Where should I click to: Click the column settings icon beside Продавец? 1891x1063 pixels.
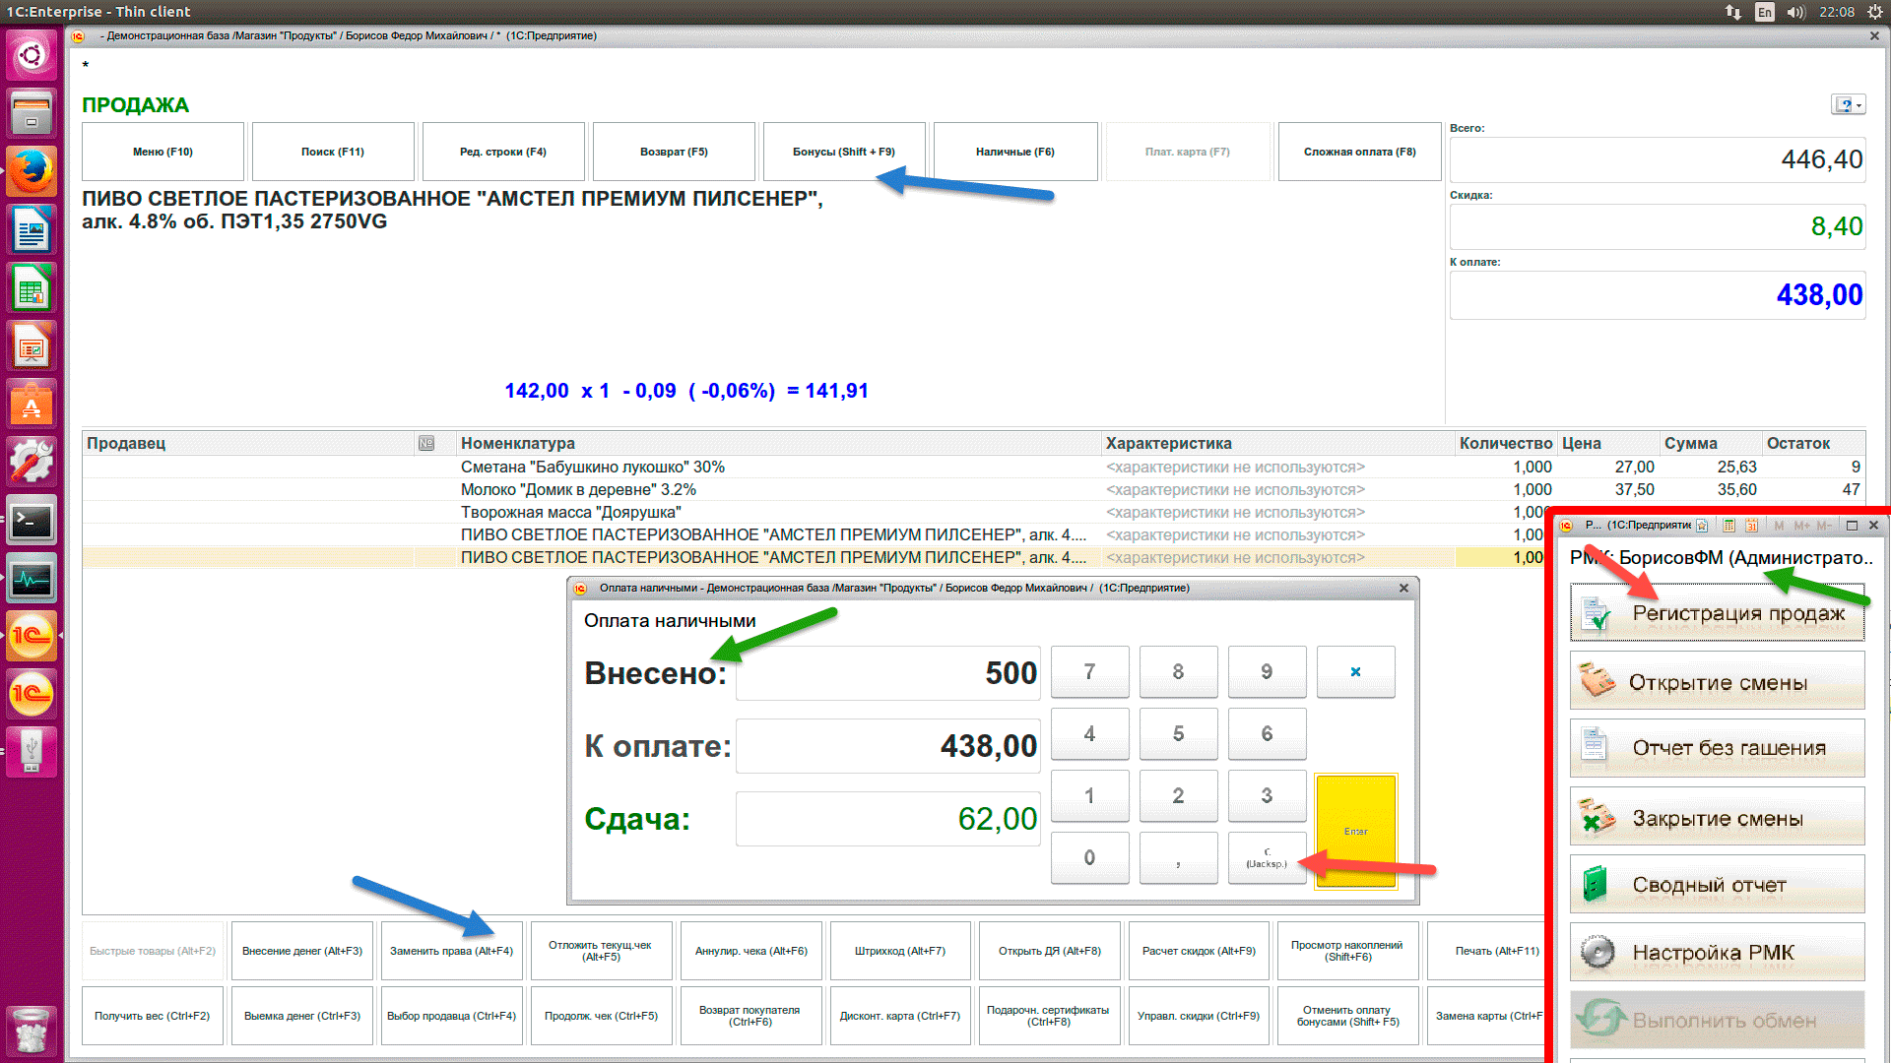click(426, 443)
